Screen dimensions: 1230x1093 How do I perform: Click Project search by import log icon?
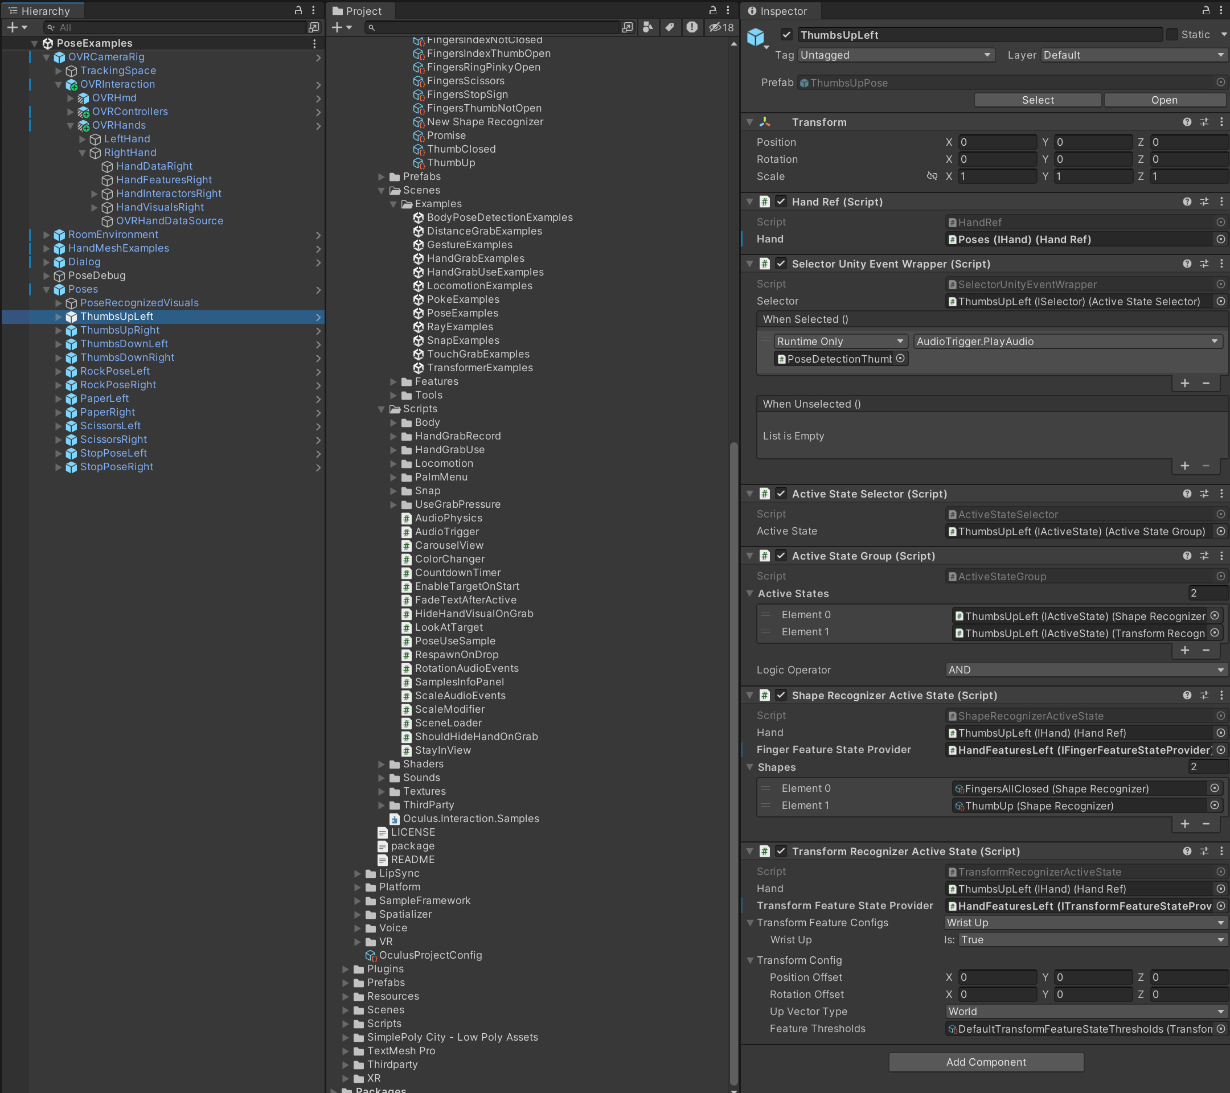(x=692, y=27)
